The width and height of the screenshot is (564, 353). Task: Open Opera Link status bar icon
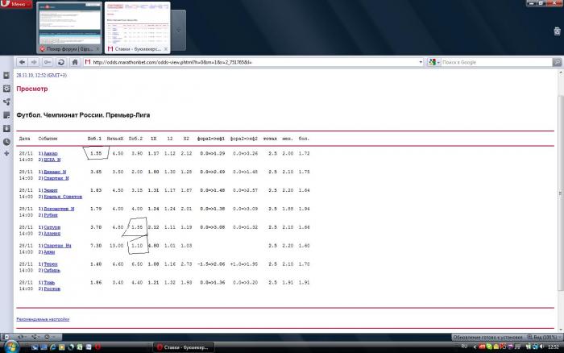21,337
